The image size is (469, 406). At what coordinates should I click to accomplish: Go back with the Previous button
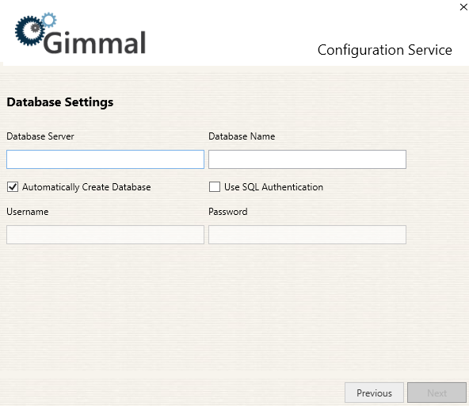374,393
